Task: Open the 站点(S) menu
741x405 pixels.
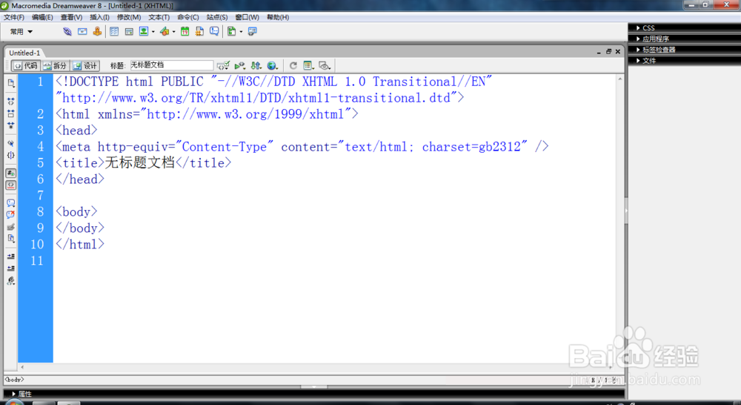Action: pos(217,17)
